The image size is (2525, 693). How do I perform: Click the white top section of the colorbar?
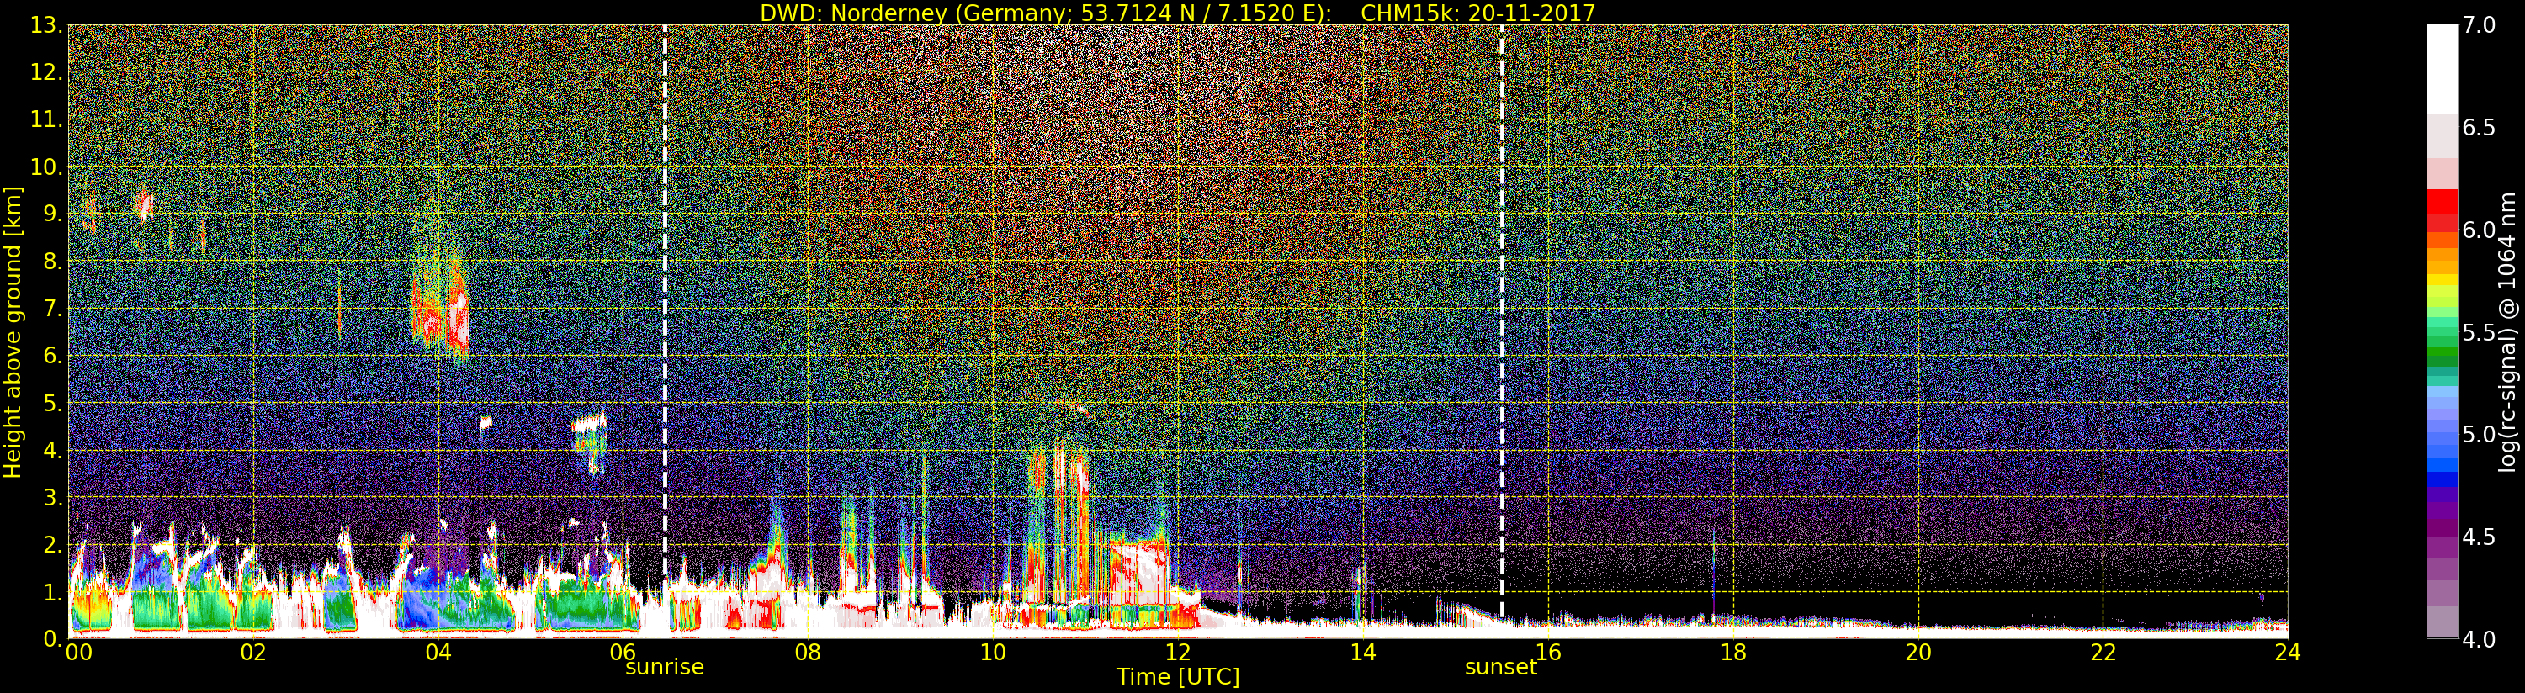tap(2442, 69)
